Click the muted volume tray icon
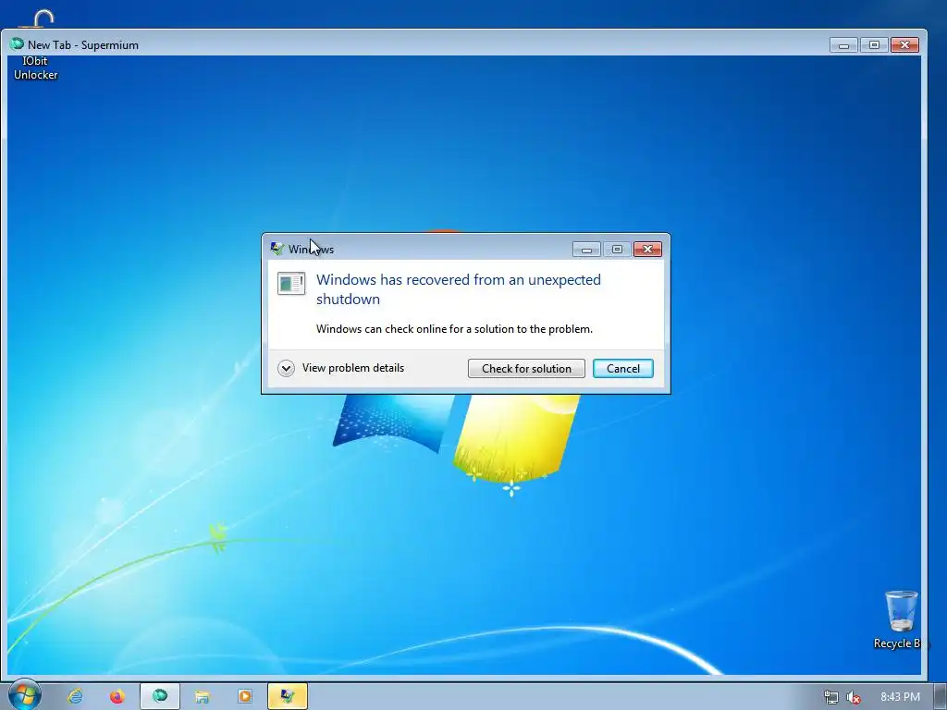The image size is (947, 710). point(854,697)
